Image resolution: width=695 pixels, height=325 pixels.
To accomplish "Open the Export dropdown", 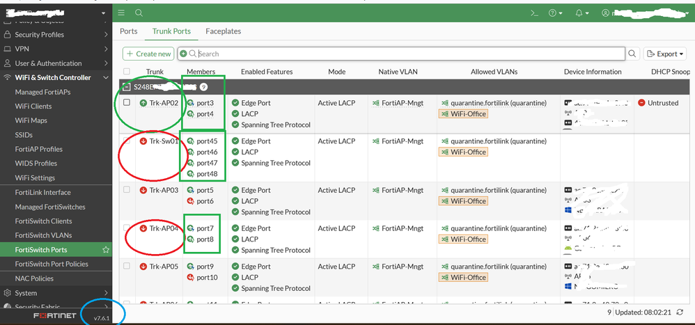I will [x=665, y=54].
